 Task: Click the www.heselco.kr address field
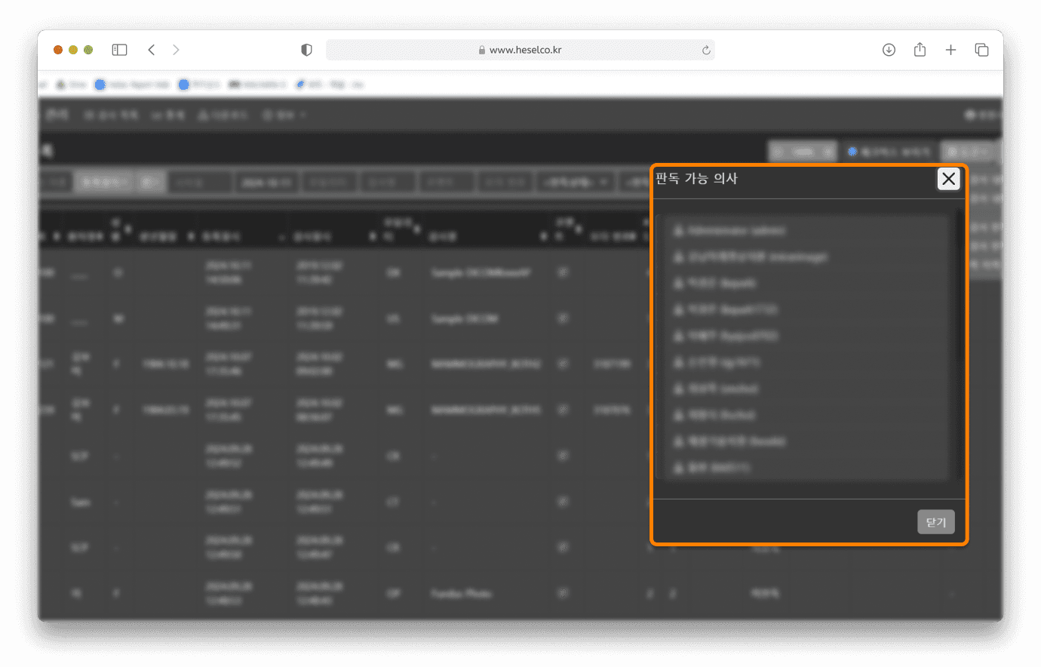pyautogui.click(x=520, y=50)
